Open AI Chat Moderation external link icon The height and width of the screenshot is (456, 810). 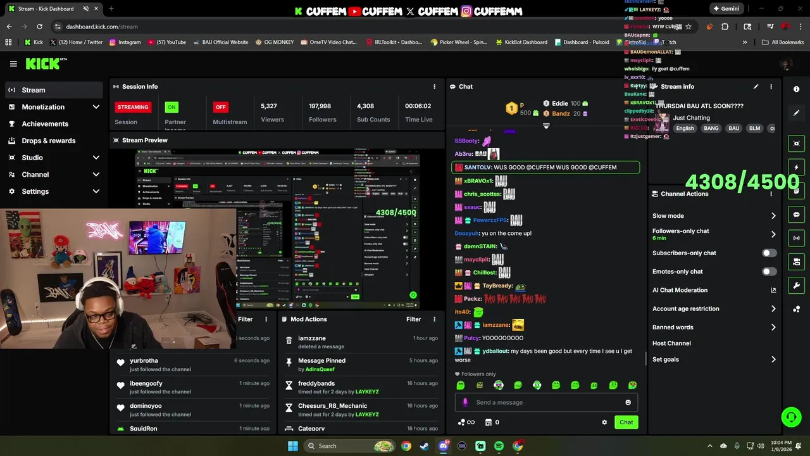pos(773,290)
